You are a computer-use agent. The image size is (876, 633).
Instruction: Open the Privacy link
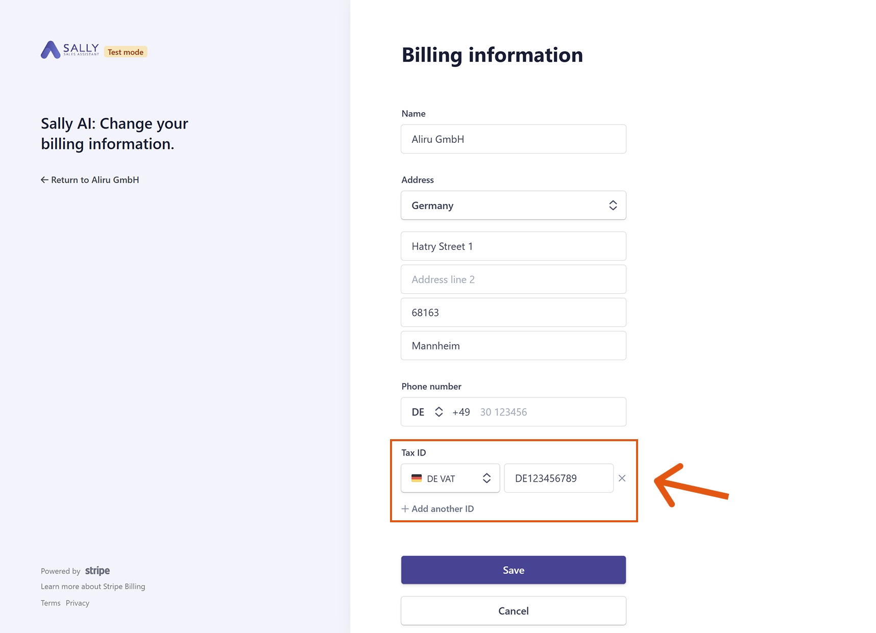tap(78, 603)
